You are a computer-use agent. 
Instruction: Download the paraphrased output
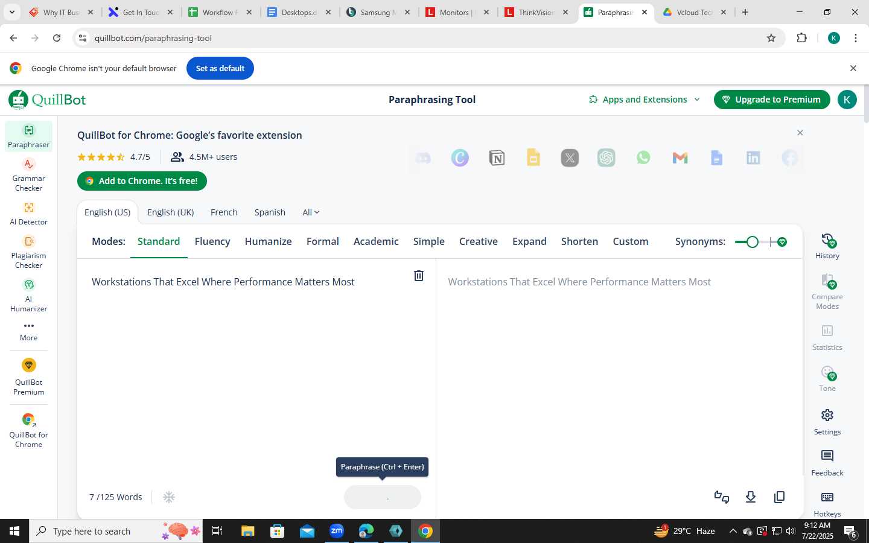tap(751, 497)
